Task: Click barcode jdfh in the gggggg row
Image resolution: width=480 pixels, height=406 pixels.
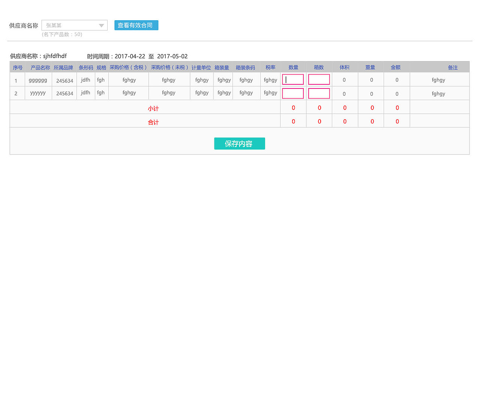Action: [x=85, y=80]
